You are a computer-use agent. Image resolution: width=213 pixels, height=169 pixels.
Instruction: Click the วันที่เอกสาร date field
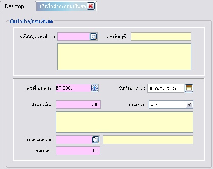tap(166, 88)
